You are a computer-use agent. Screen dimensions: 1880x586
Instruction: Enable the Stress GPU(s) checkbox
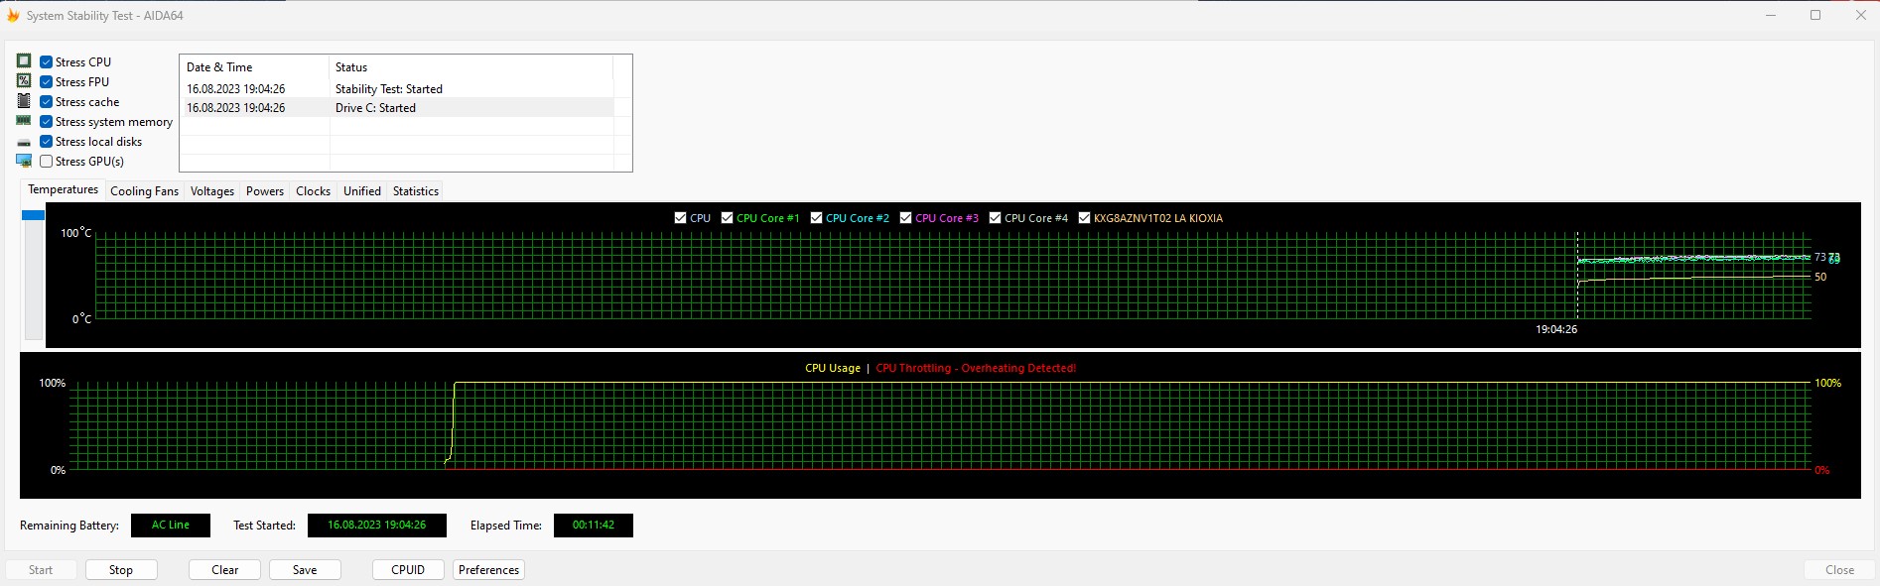coord(46,161)
